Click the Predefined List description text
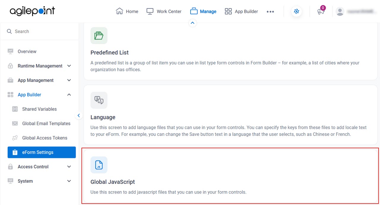 225,66
